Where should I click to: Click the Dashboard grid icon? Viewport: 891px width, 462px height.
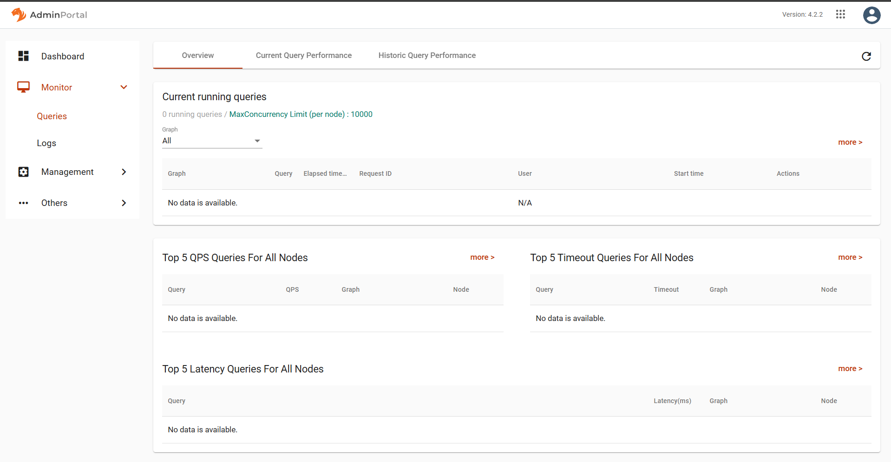click(23, 56)
